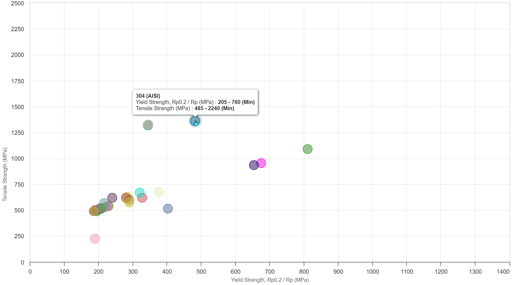Select the gray-olive bubble near 1320 MPa tensile
The image size is (512, 285).
pyautogui.click(x=148, y=124)
